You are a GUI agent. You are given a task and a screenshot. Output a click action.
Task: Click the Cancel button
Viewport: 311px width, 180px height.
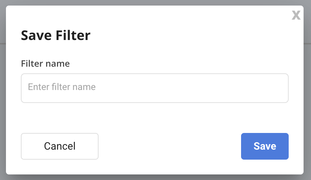pos(60,146)
